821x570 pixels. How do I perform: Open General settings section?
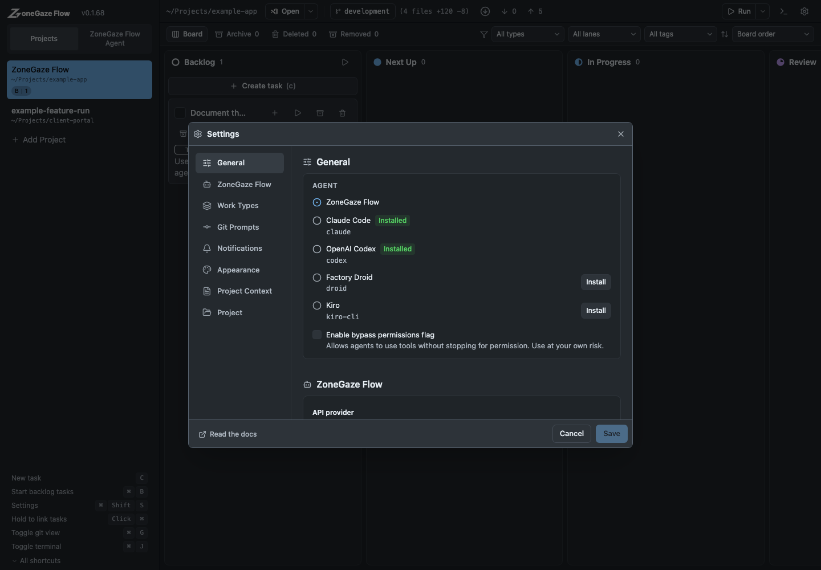pyautogui.click(x=239, y=163)
